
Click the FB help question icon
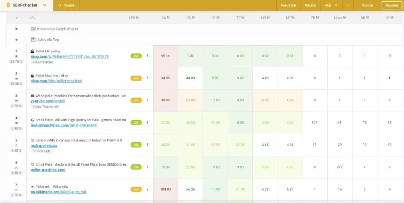pos(318,18)
